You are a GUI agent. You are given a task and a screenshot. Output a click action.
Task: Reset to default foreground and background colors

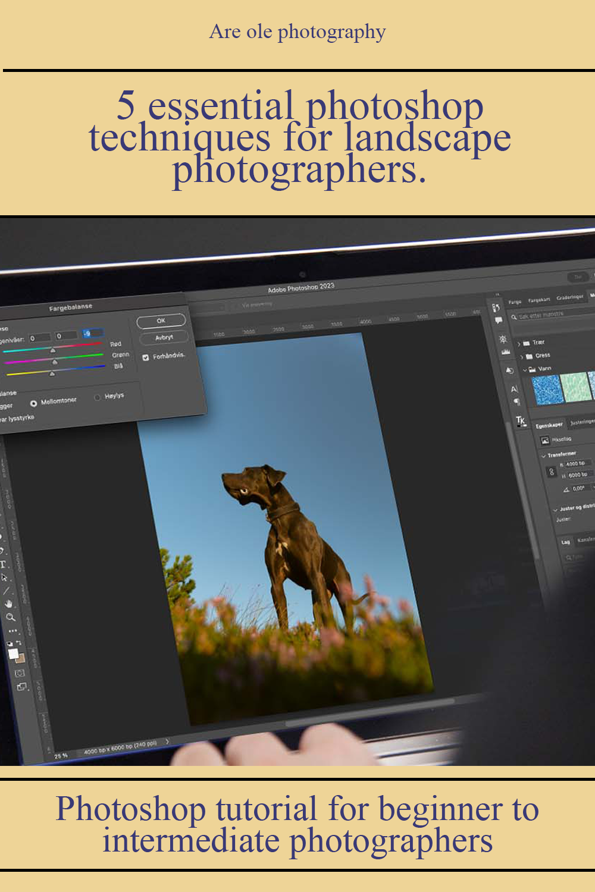point(10,644)
